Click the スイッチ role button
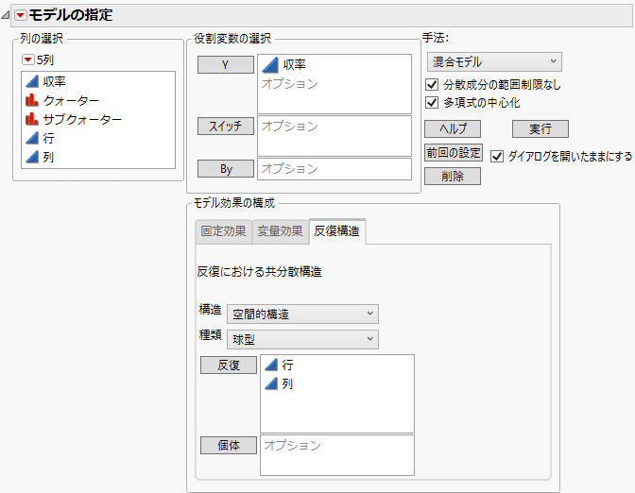635x493 pixels. 226,126
